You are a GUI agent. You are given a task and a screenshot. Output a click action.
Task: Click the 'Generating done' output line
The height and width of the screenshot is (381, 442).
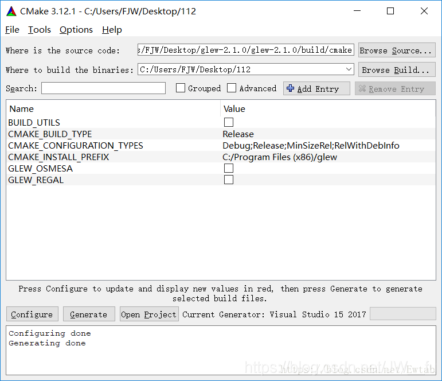[47, 343]
